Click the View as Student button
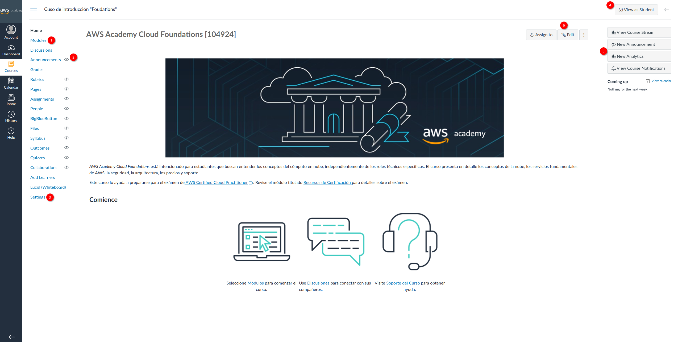The image size is (678, 342). point(636,10)
